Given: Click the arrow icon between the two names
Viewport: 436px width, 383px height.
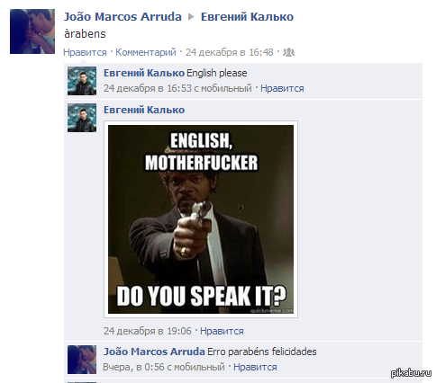Looking at the screenshot, I should pos(191,17).
